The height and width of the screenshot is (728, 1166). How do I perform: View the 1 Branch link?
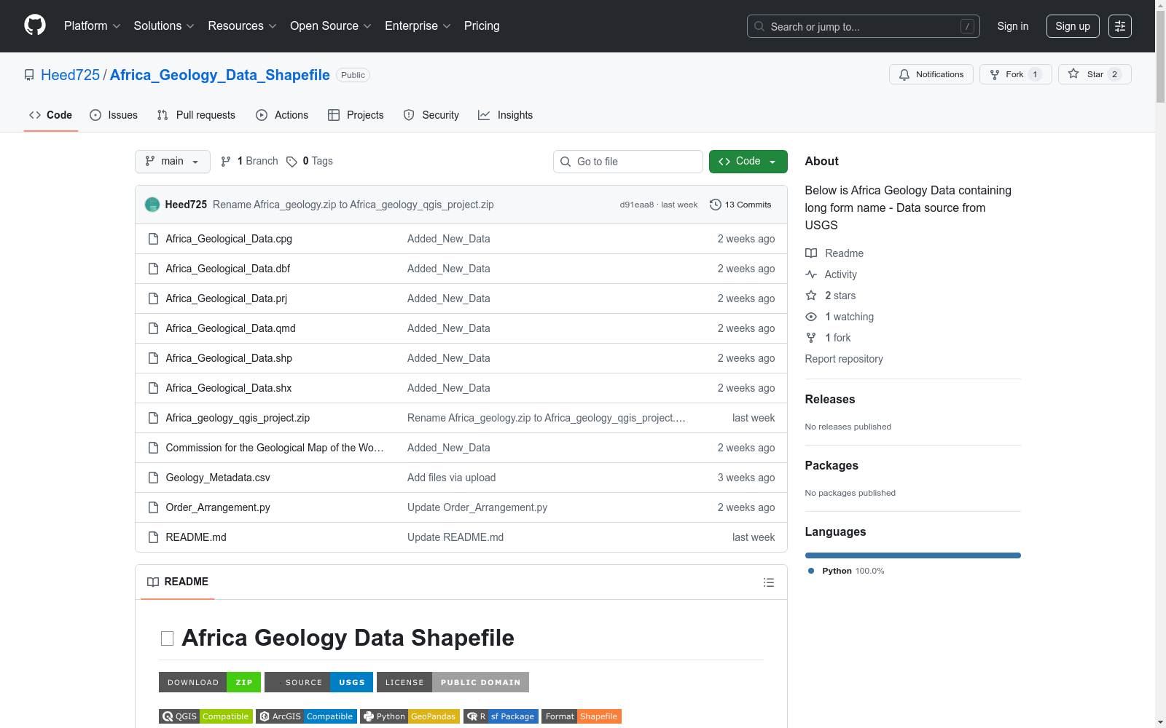point(249,161)
